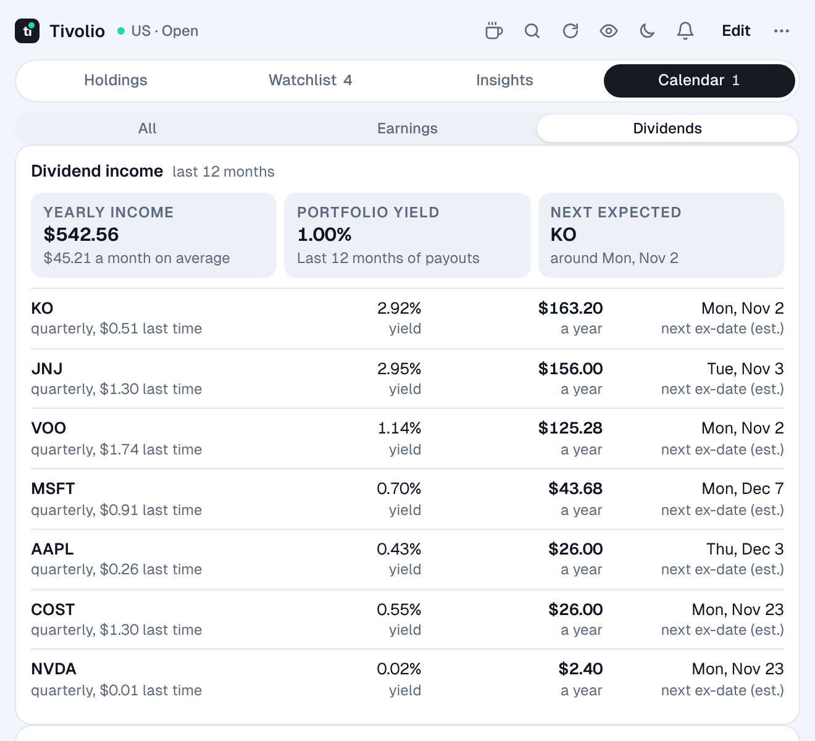Open the coffee cup icon

(x=494, y=31)
